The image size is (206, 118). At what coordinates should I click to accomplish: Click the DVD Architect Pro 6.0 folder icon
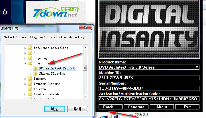35,68
